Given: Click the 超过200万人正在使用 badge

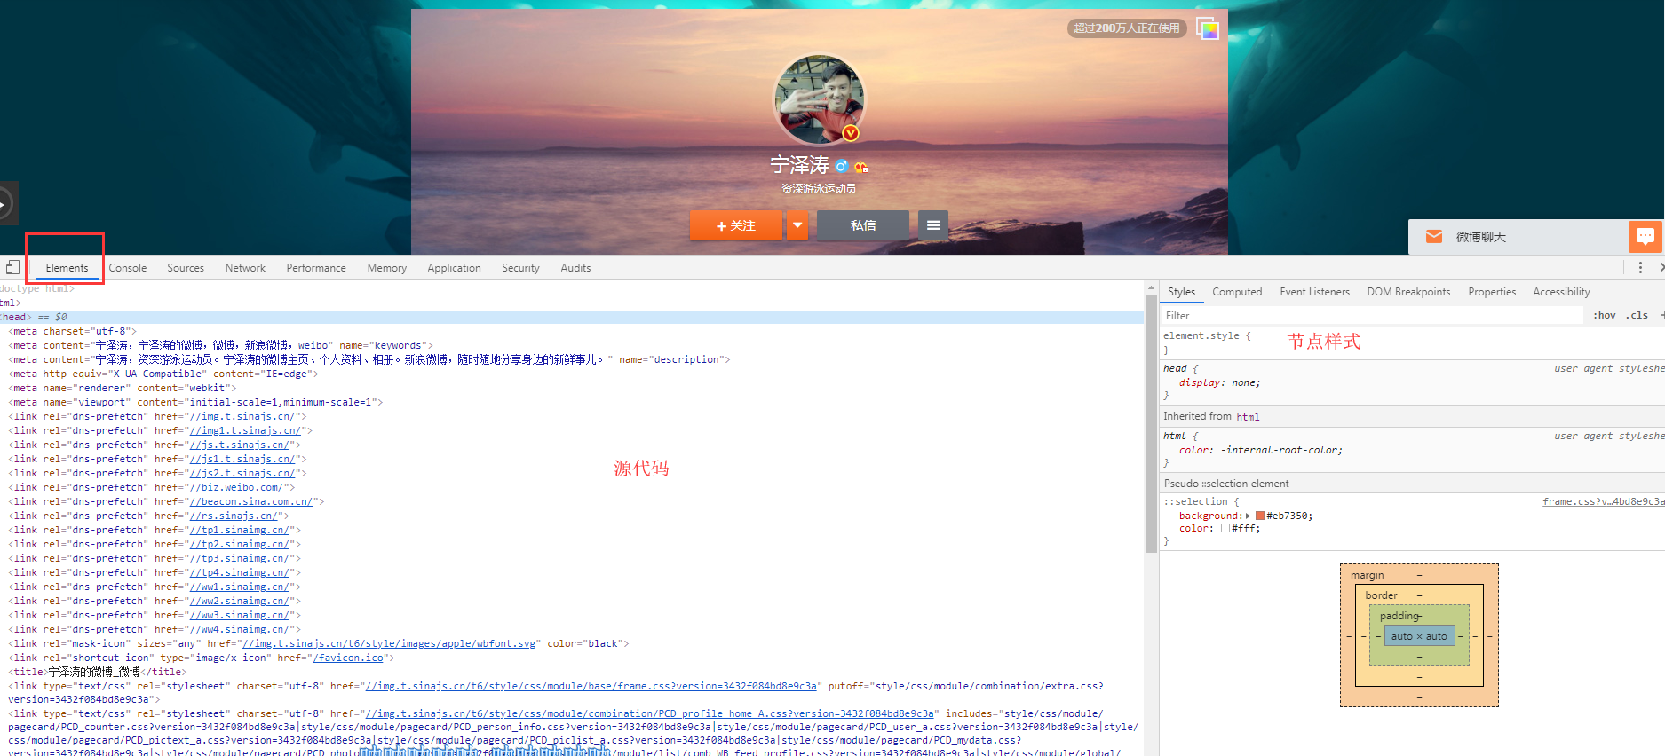Looking at the screenshot, I should point(1127,28).
